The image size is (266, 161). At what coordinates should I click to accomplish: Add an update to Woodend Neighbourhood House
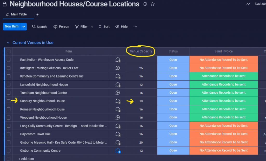[118, 118]
